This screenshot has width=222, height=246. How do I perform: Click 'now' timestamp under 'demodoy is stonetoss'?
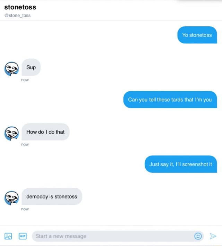(25, 209)
